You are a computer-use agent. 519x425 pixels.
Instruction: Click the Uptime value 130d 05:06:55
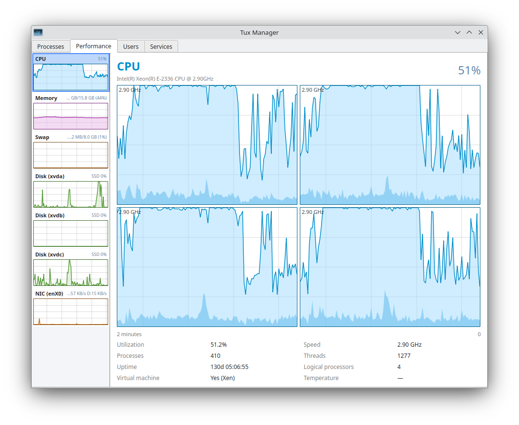coord(229,367)
